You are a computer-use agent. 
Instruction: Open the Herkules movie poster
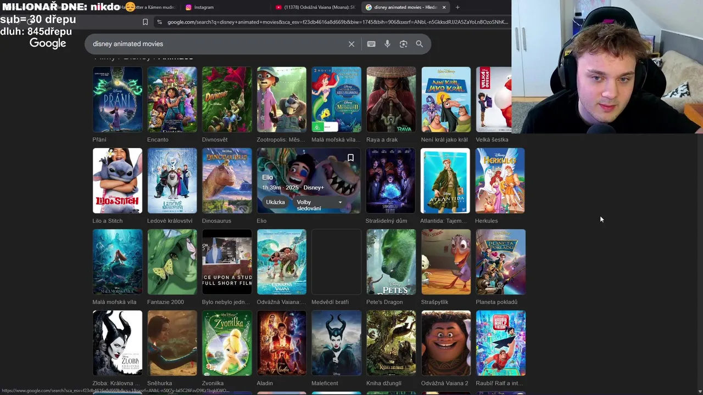click(x=500, y=180)
